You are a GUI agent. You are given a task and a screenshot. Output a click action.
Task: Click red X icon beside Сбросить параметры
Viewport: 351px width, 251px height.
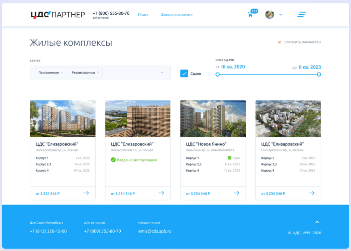click(x=279, y=42)
